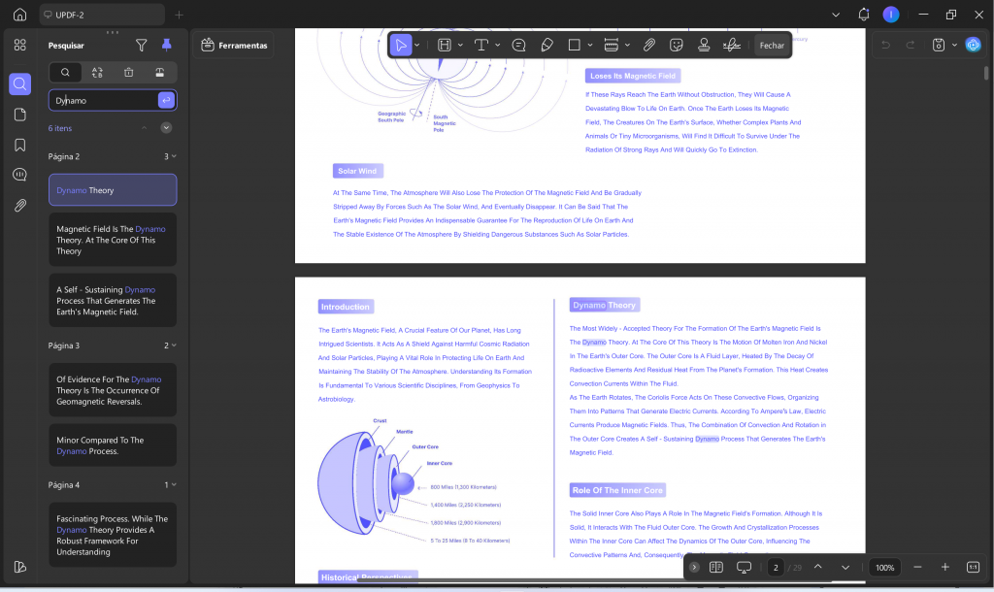
Task: Open the user account avatar
Action: click(891, 15)
